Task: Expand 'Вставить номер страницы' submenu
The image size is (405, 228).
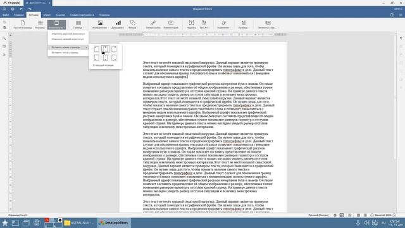Action: 68,47
